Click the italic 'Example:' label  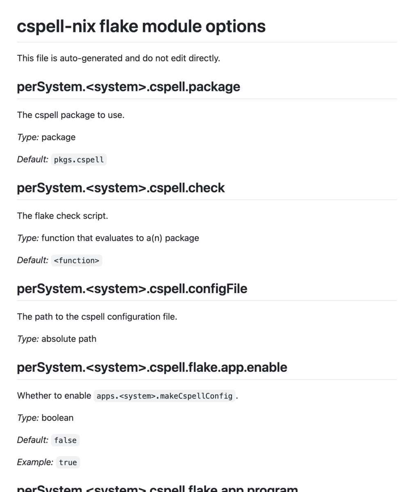(35, 462)
